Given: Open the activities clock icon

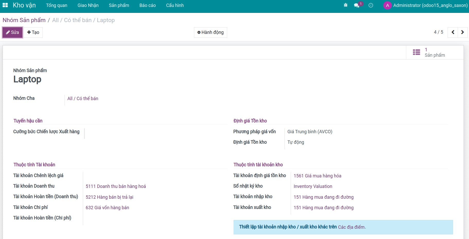Looking at the screenshot, I should (x=371, y=5).
